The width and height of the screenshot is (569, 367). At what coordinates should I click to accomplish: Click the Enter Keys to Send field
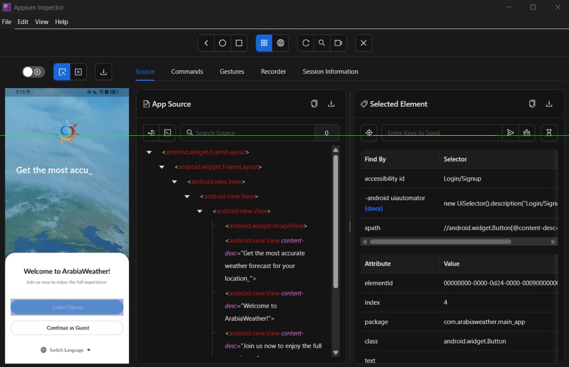442,133
